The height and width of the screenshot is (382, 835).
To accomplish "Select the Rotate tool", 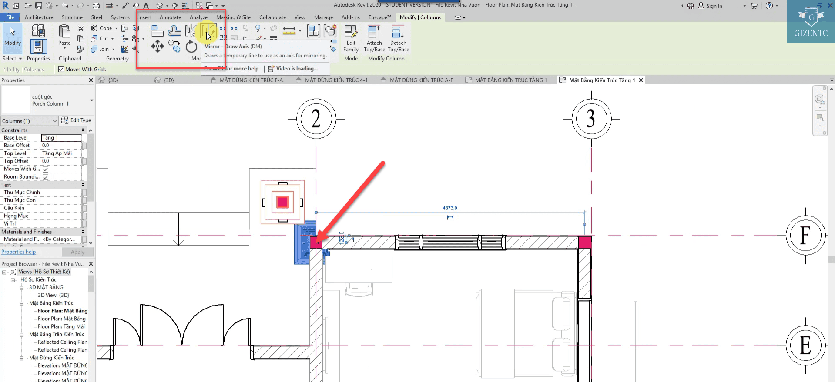I will (191, 46).
